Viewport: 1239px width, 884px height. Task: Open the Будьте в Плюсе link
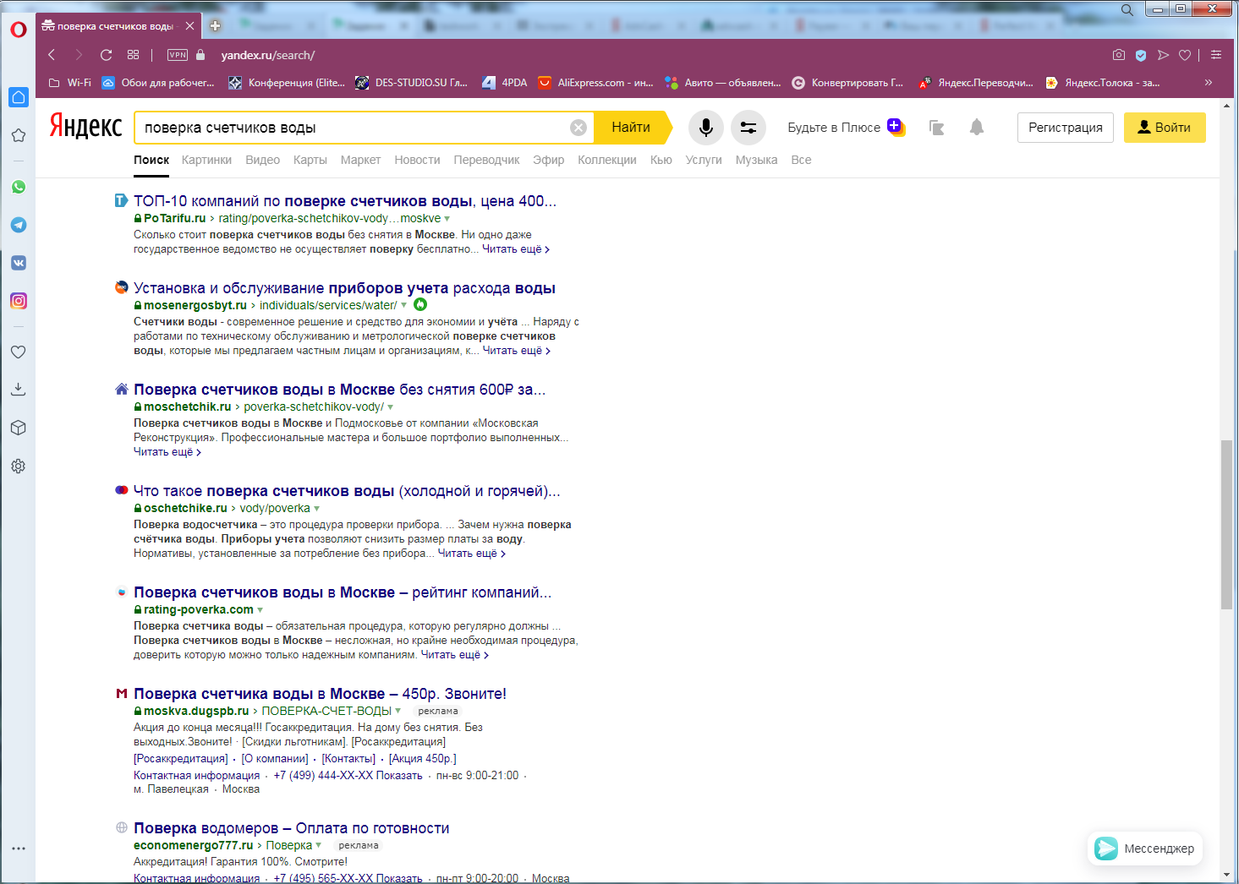click(x=847, y=128)
